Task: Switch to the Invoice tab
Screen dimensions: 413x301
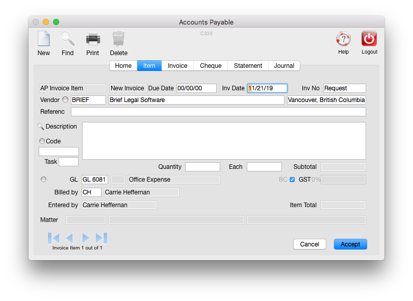Action: [x=177, y=66]
